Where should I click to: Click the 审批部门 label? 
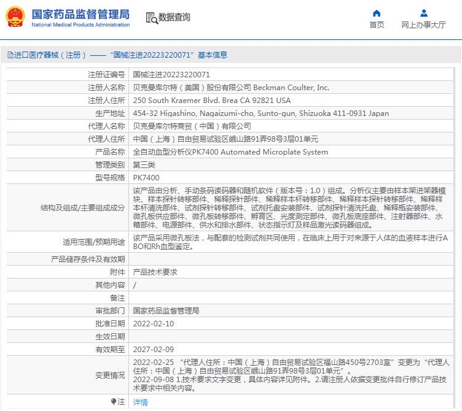coord(110,310)
